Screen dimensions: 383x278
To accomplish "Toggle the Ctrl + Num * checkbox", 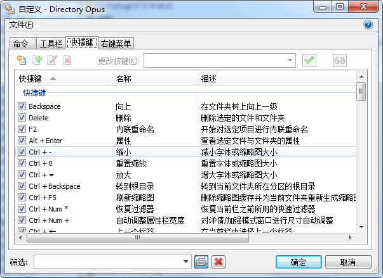I will (22, 209).
